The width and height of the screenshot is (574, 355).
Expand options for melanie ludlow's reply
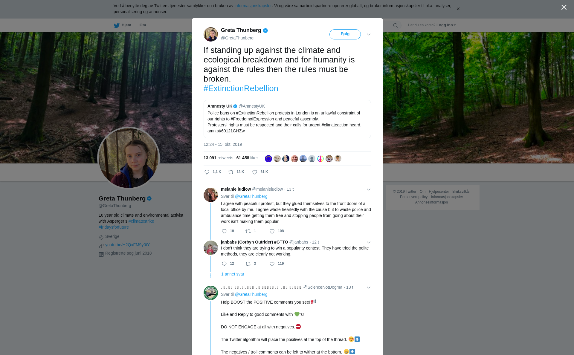(369, 189)
